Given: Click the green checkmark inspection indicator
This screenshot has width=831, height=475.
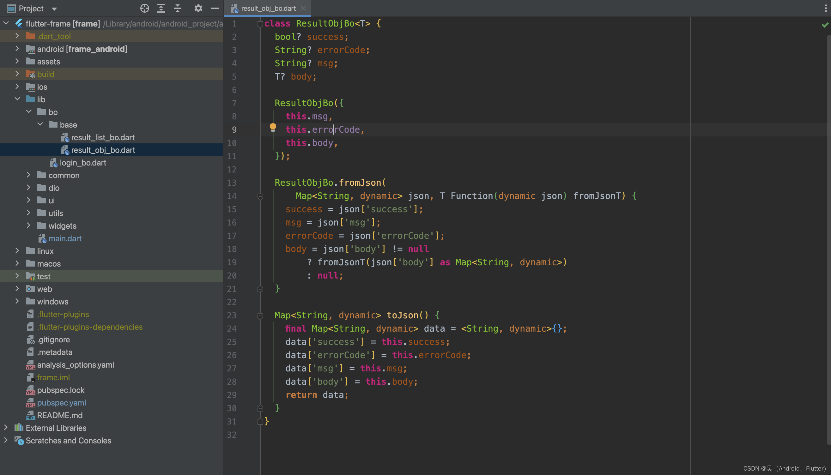Looking at the screenshot, I should pyautogui.click(x=825, y=25).
